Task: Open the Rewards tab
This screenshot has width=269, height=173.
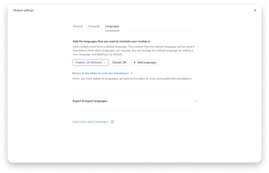Action: (94, 26)
